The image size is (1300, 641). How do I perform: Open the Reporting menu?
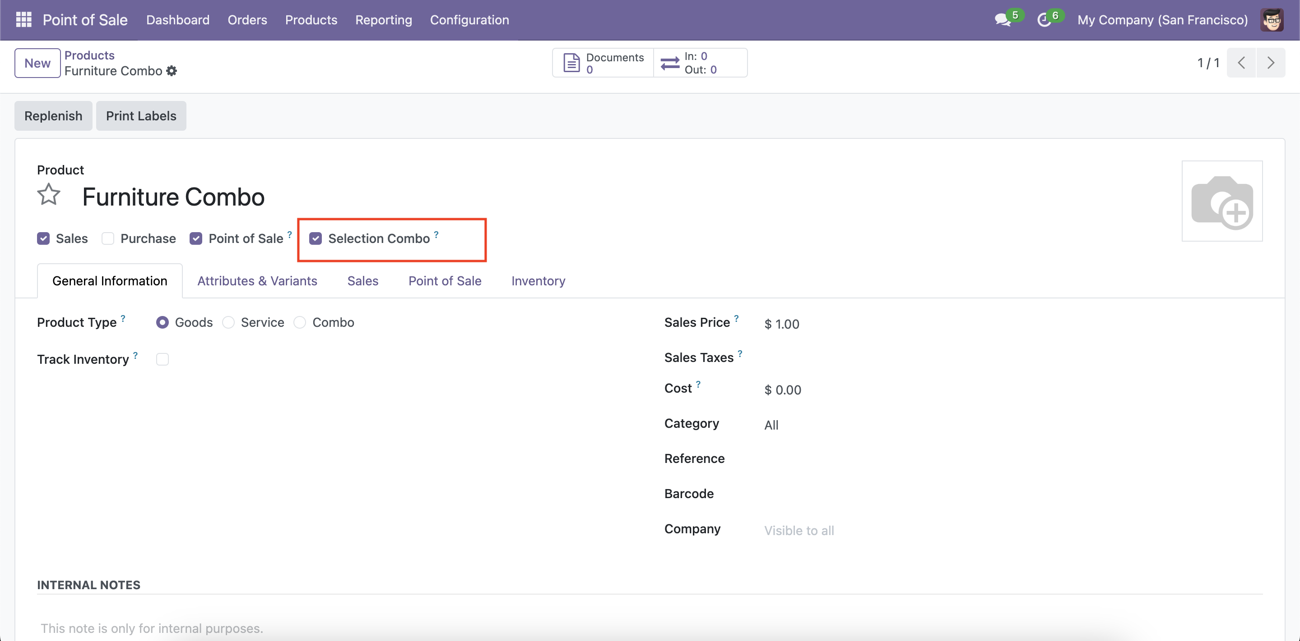click(x=383, y=20)
